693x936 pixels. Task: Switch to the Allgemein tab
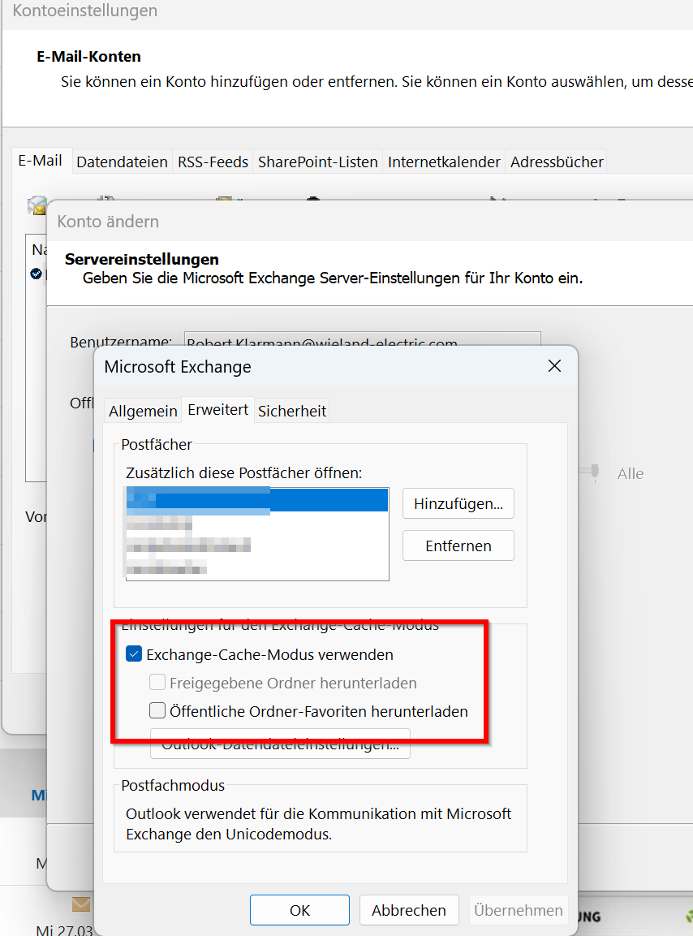tap(143, 411)
